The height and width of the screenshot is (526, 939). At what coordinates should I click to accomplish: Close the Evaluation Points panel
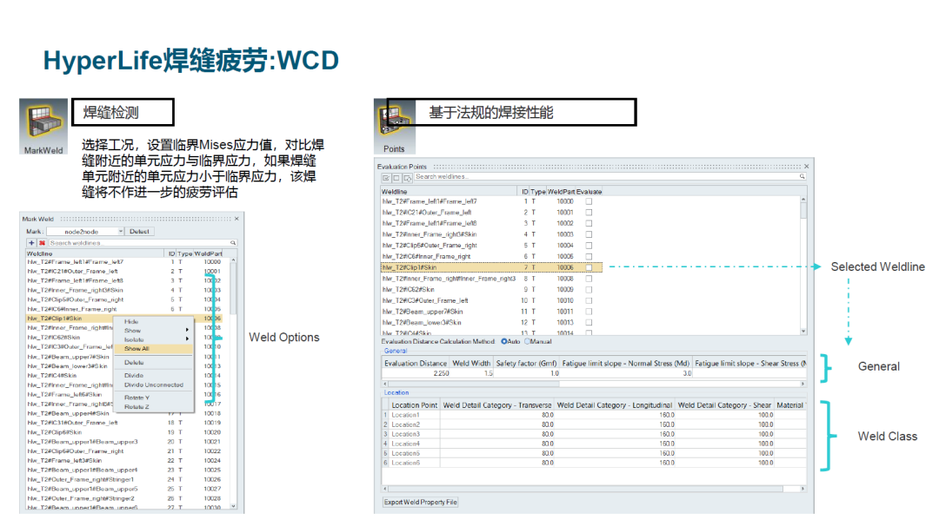point(807,166)
